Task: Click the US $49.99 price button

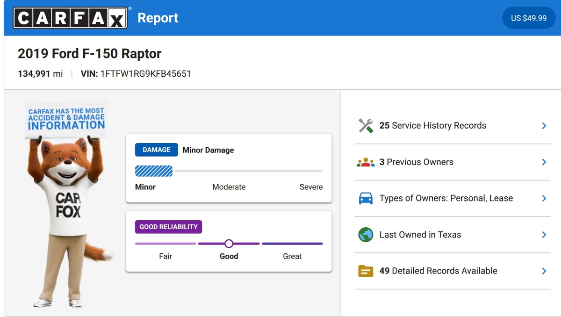Action: (x=529, y=18)
